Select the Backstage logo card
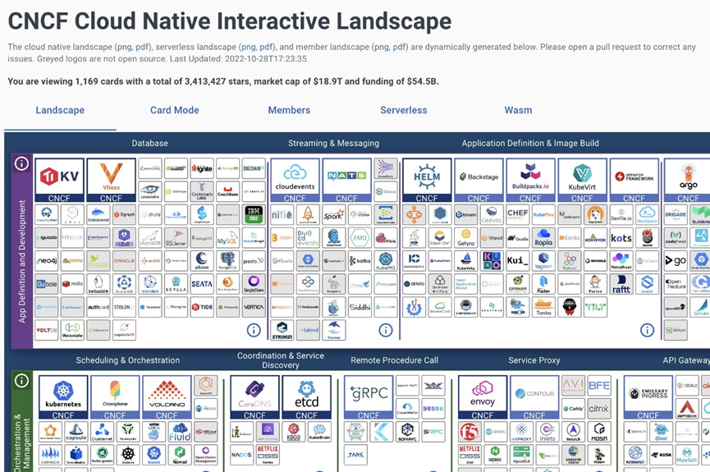This screenshot has height=472, width=710. coord(479,180)
